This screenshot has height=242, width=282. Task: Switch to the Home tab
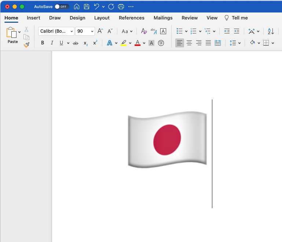(11, 18)
